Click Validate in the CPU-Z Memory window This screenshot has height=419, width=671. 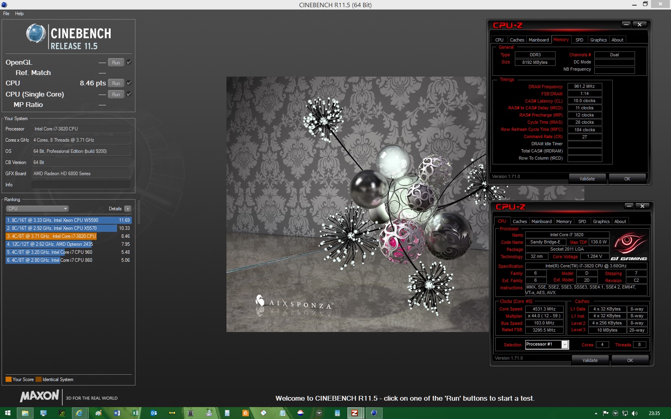[x=587, y=179]
